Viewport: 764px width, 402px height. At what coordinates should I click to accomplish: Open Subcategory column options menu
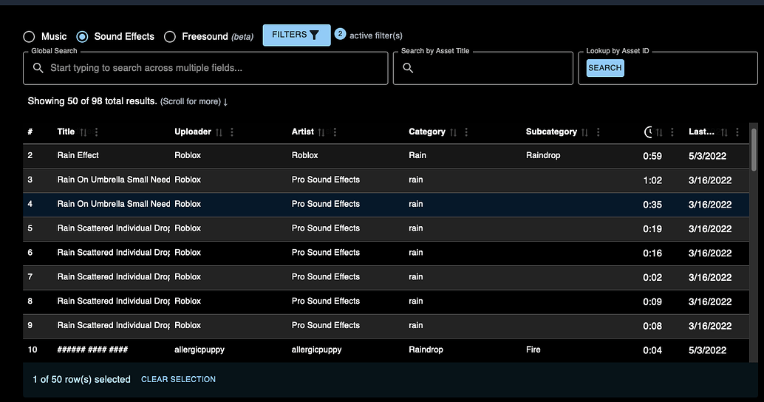[598, 132]
